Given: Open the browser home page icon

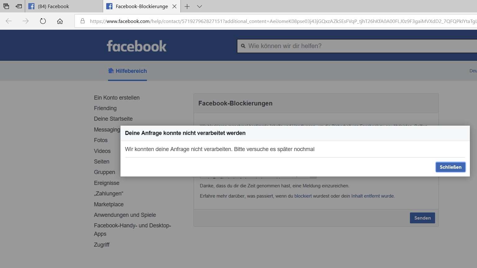Looking at the screenshot, I should (x=60, y=21).
